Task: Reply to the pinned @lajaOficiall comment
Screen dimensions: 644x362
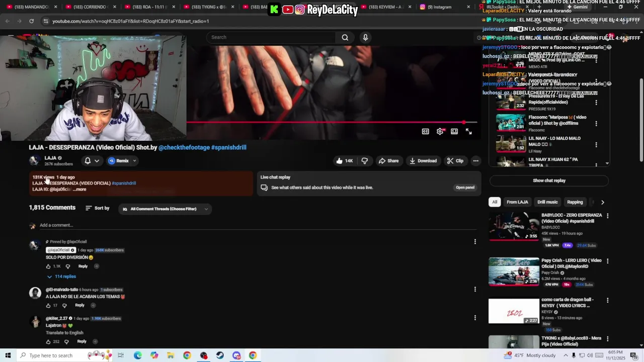Action: [83, 266]
